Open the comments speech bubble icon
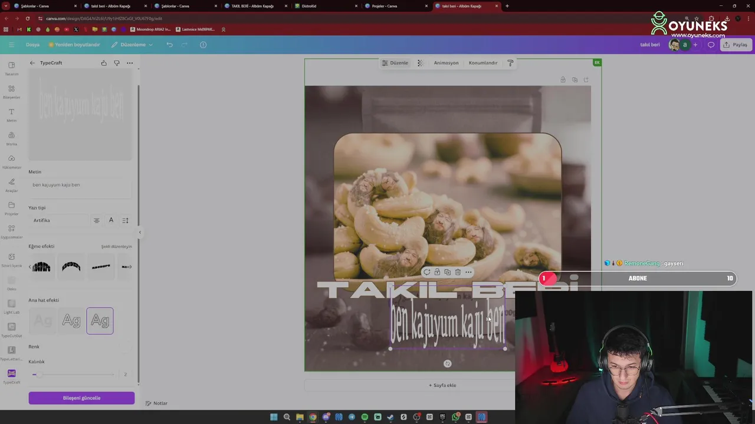Image resolution: width=755 pixels, height=424 pixels. (711, 45)
